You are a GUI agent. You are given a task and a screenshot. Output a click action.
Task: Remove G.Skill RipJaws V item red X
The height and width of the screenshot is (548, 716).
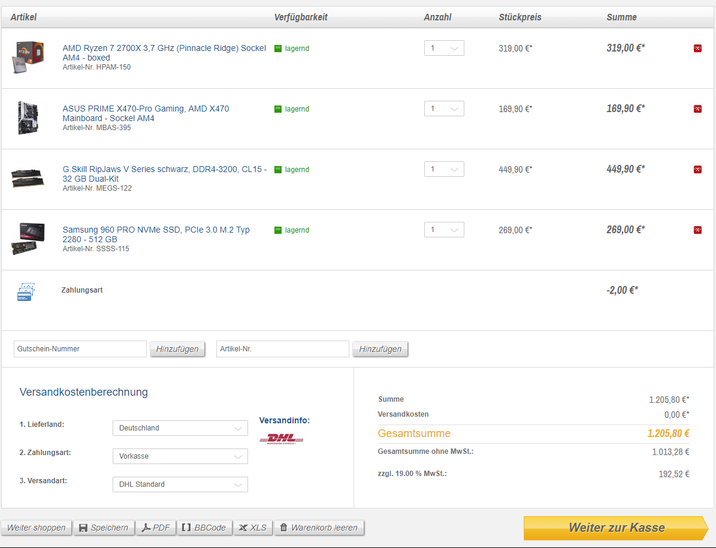tap(697, 170)
